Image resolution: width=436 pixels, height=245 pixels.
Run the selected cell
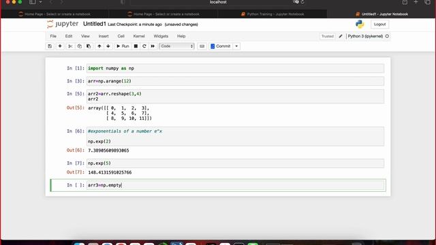(123, 46)
